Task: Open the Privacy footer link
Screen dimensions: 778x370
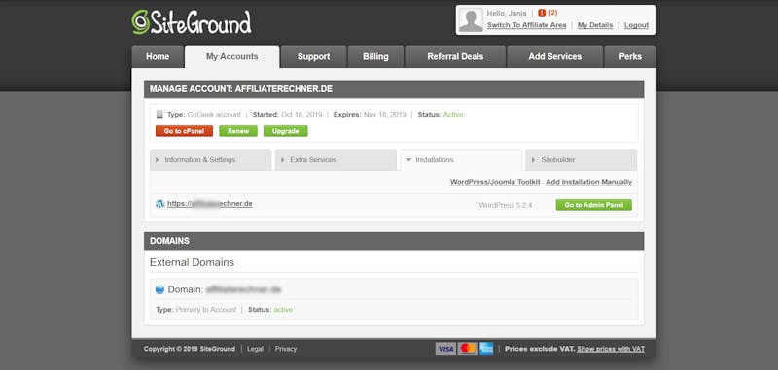Action: point(286,349)
